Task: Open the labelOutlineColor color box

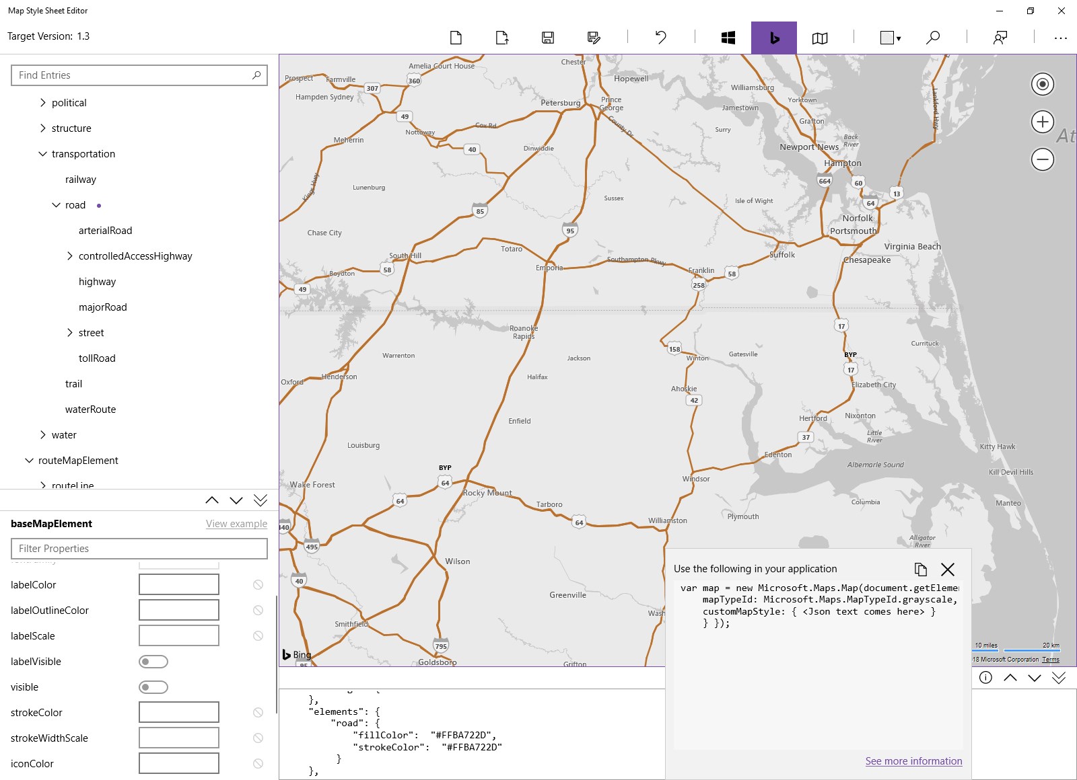Action: (x=179, y=611)
